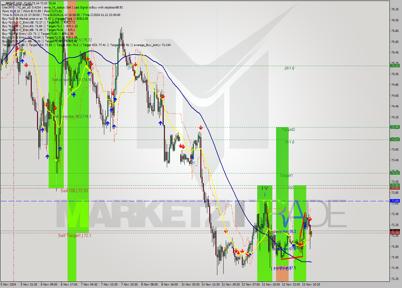Select the Target2 label on the chart
Image resolution: width=402 pixels, height=288 pixels.
(288, 129)
